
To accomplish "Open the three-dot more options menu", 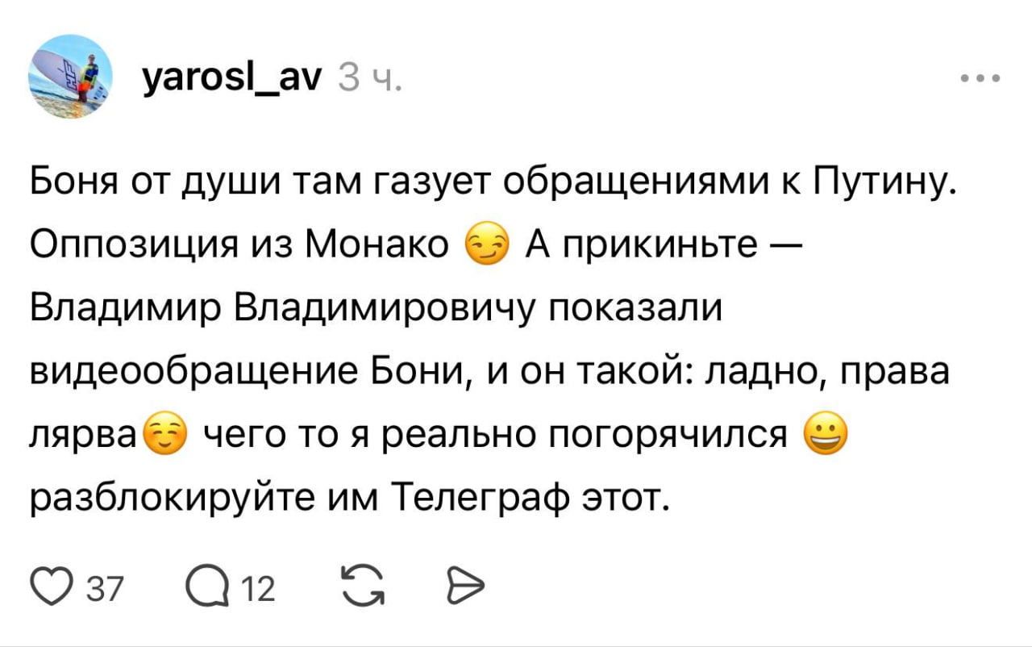I will [980, 79].
